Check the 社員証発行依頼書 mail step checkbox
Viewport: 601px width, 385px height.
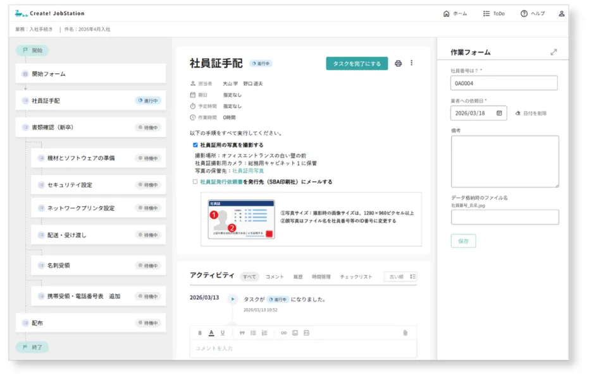(195, 182)
